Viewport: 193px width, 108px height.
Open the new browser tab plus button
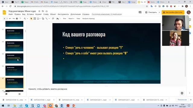(169, 2)
